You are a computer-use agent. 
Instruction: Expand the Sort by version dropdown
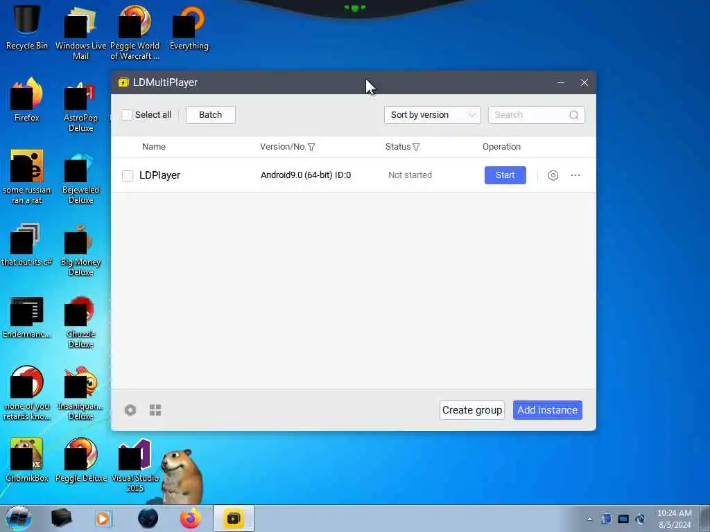pyautogui.click(x=433, y=115)
